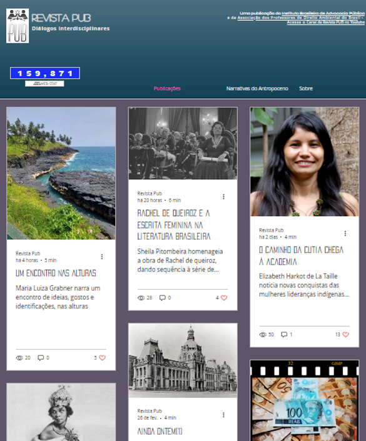This screenshot has height=441, width=366.
Task: Open comments on Rachel de Queiroz post
Action: click(x=162, y=297)
